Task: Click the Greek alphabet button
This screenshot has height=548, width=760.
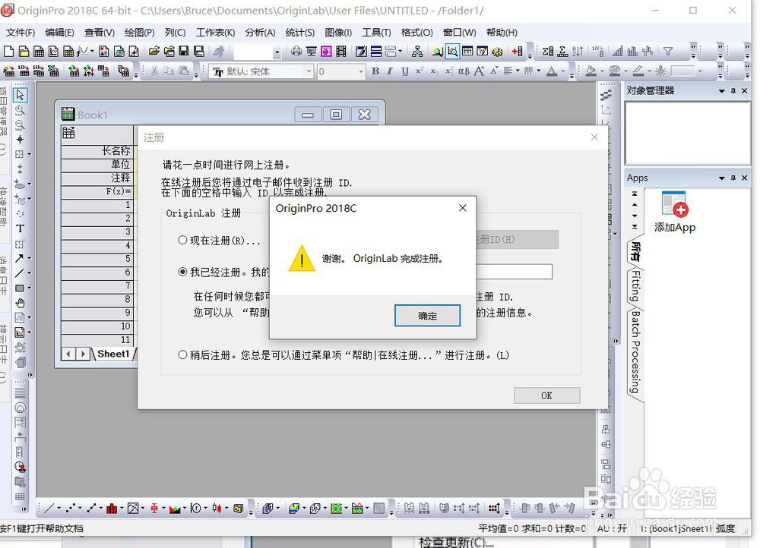Action: coord(464,71)
